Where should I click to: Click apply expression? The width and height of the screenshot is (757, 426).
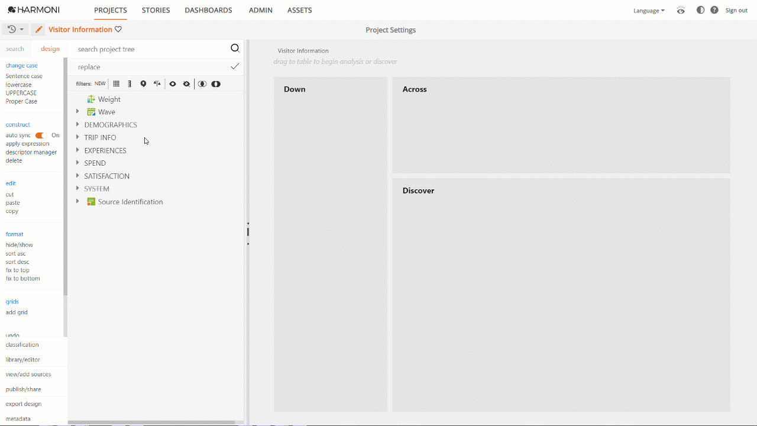[28, 144]
